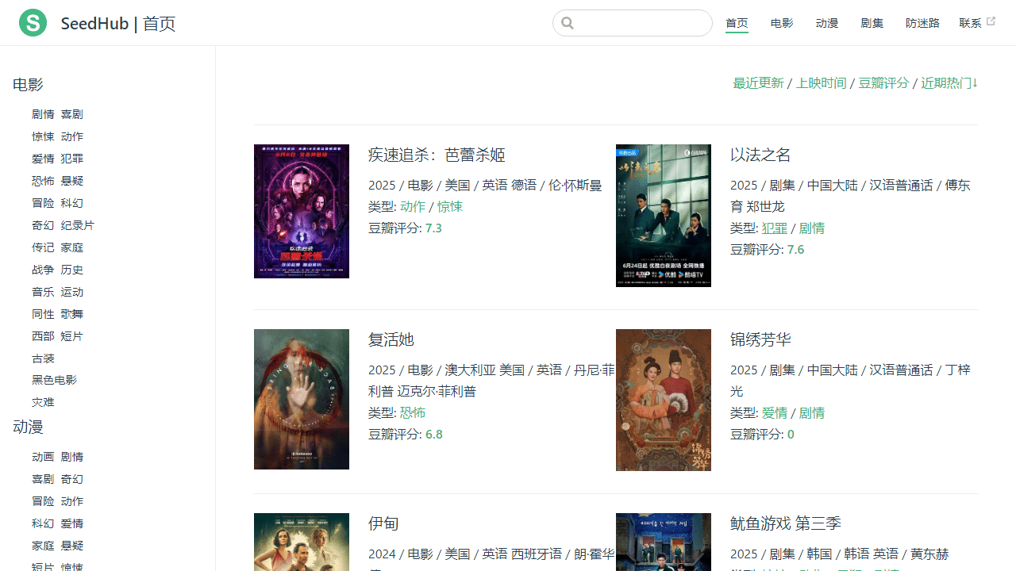Select 传记 in the sidebar
1016x571 pixels.
point(43,247)
